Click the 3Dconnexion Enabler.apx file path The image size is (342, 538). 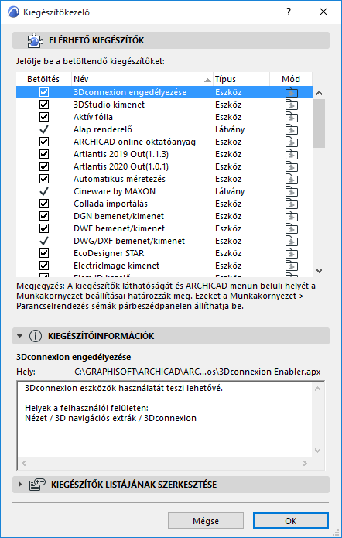click(x=197, y=372)
